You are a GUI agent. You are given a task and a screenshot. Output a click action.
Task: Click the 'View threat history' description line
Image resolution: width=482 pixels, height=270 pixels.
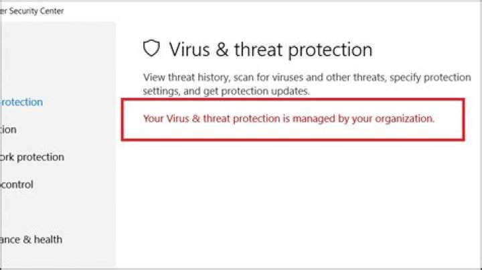click(307, 77)
